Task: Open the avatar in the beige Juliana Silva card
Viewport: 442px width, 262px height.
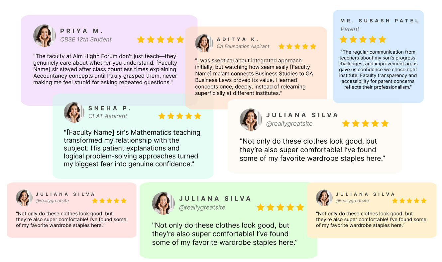Action: point(251,120)
